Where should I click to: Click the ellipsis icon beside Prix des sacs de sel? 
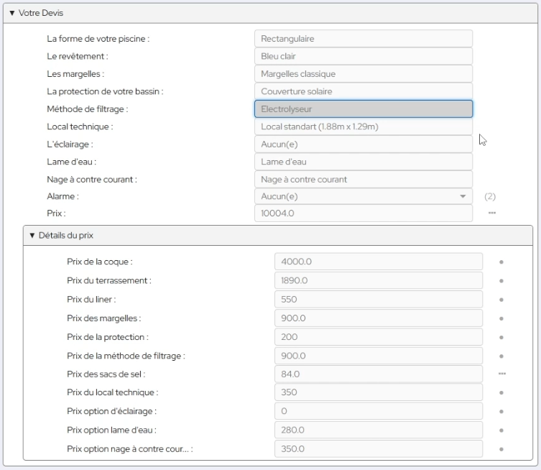502,374
